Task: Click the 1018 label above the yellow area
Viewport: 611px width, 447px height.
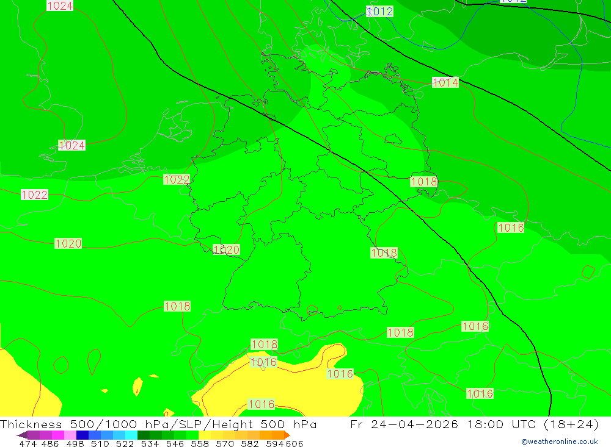Action: (x=265, y=345)
